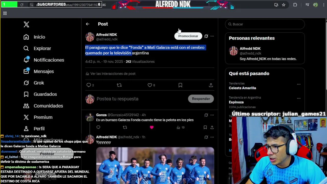Click the install app icon in address bar
The width and height of the screenshot is (327, 184).
276,5
